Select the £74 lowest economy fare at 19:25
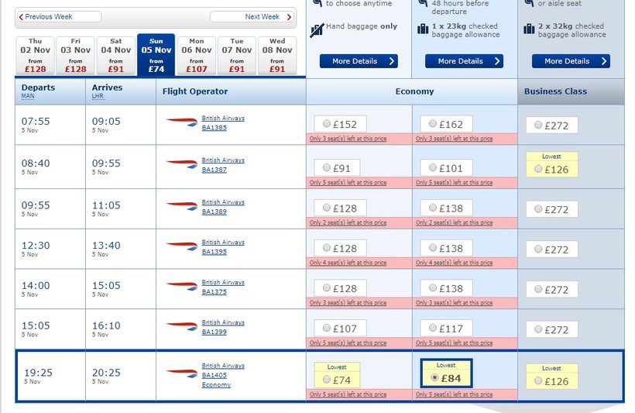The image size is (635, 413). pyautogui.click(x=326, y=380)
